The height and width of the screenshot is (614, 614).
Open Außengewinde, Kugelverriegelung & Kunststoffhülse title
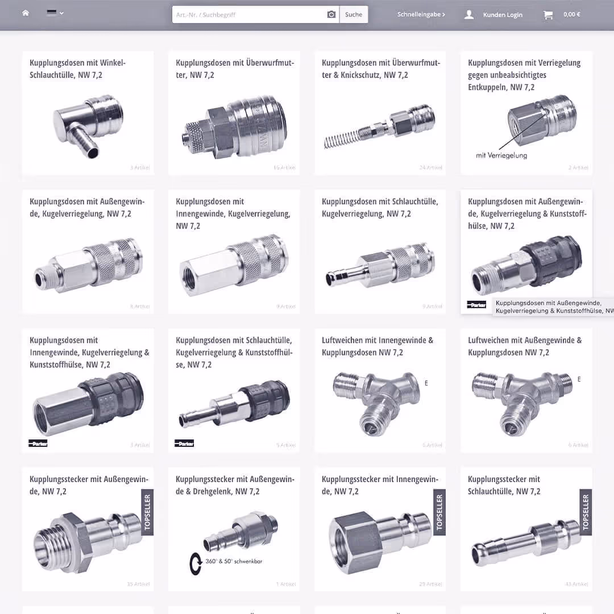click(x=527, y=213)
